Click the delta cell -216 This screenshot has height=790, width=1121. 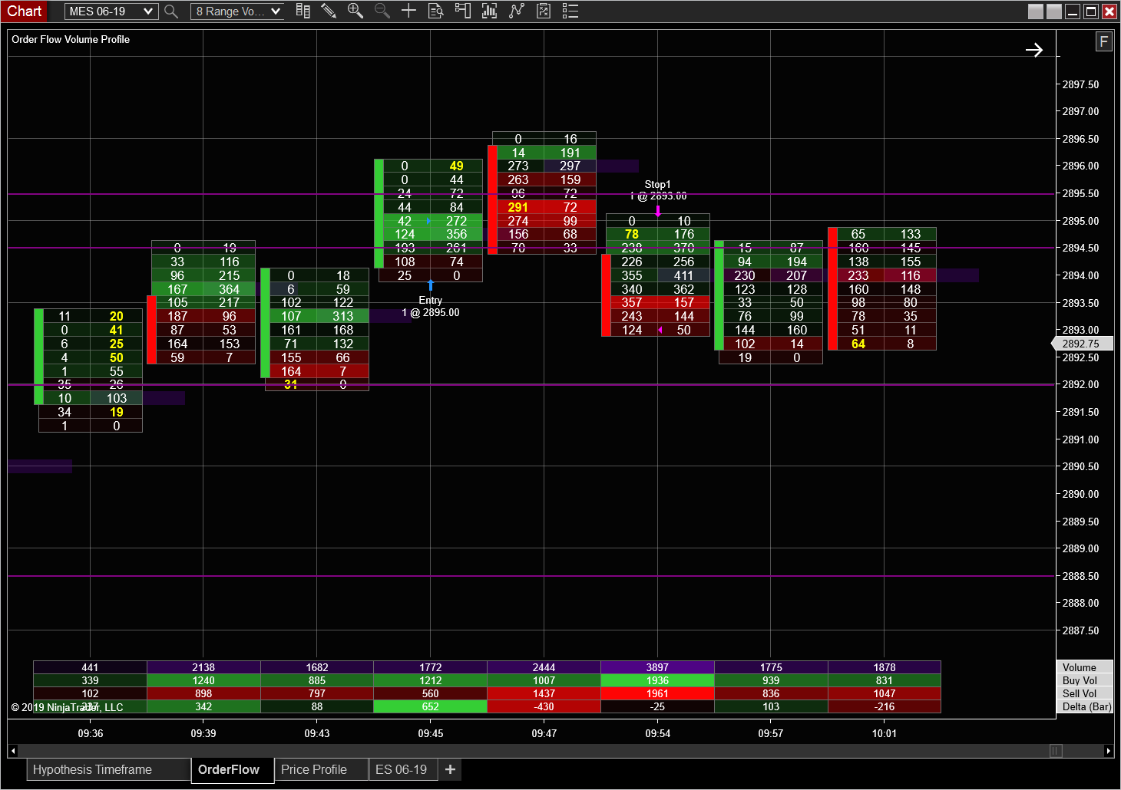(885, 706)
